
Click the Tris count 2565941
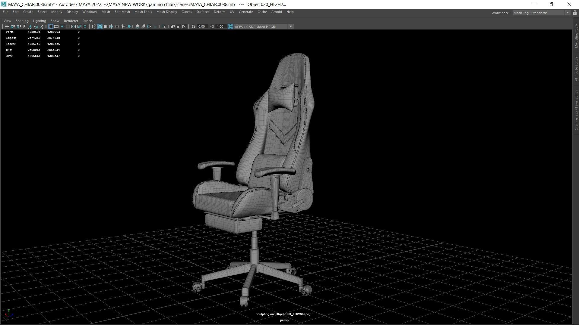(x=34, y=50)
